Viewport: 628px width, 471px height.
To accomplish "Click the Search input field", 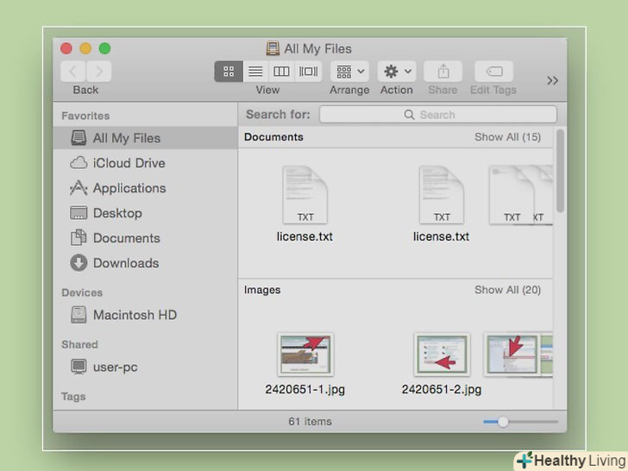I will tap(438, 115).
